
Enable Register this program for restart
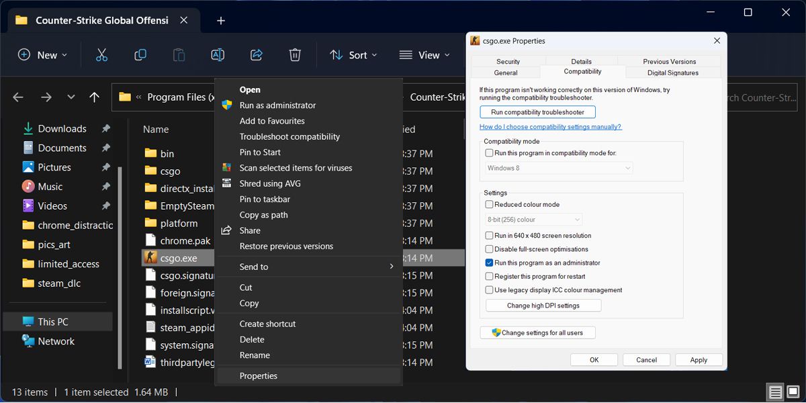[x=489, y=276]
